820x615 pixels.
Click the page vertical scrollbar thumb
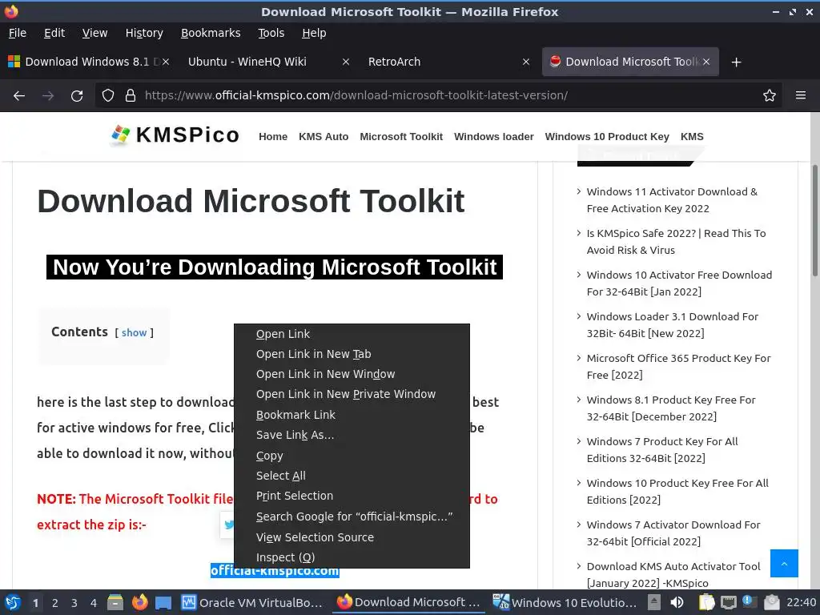[814, 221]
